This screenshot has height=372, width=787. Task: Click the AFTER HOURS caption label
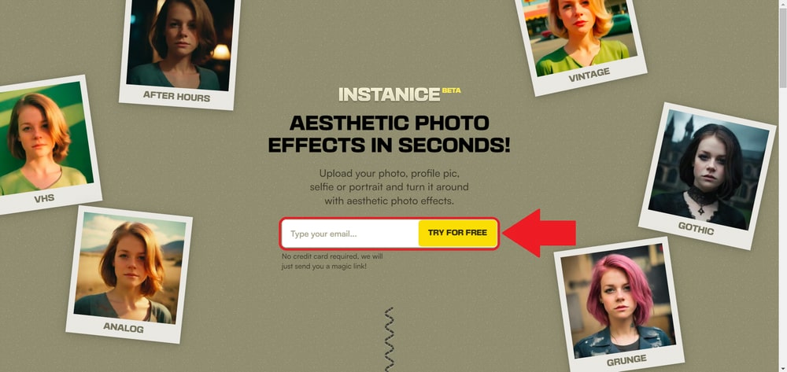click(176, 96)
